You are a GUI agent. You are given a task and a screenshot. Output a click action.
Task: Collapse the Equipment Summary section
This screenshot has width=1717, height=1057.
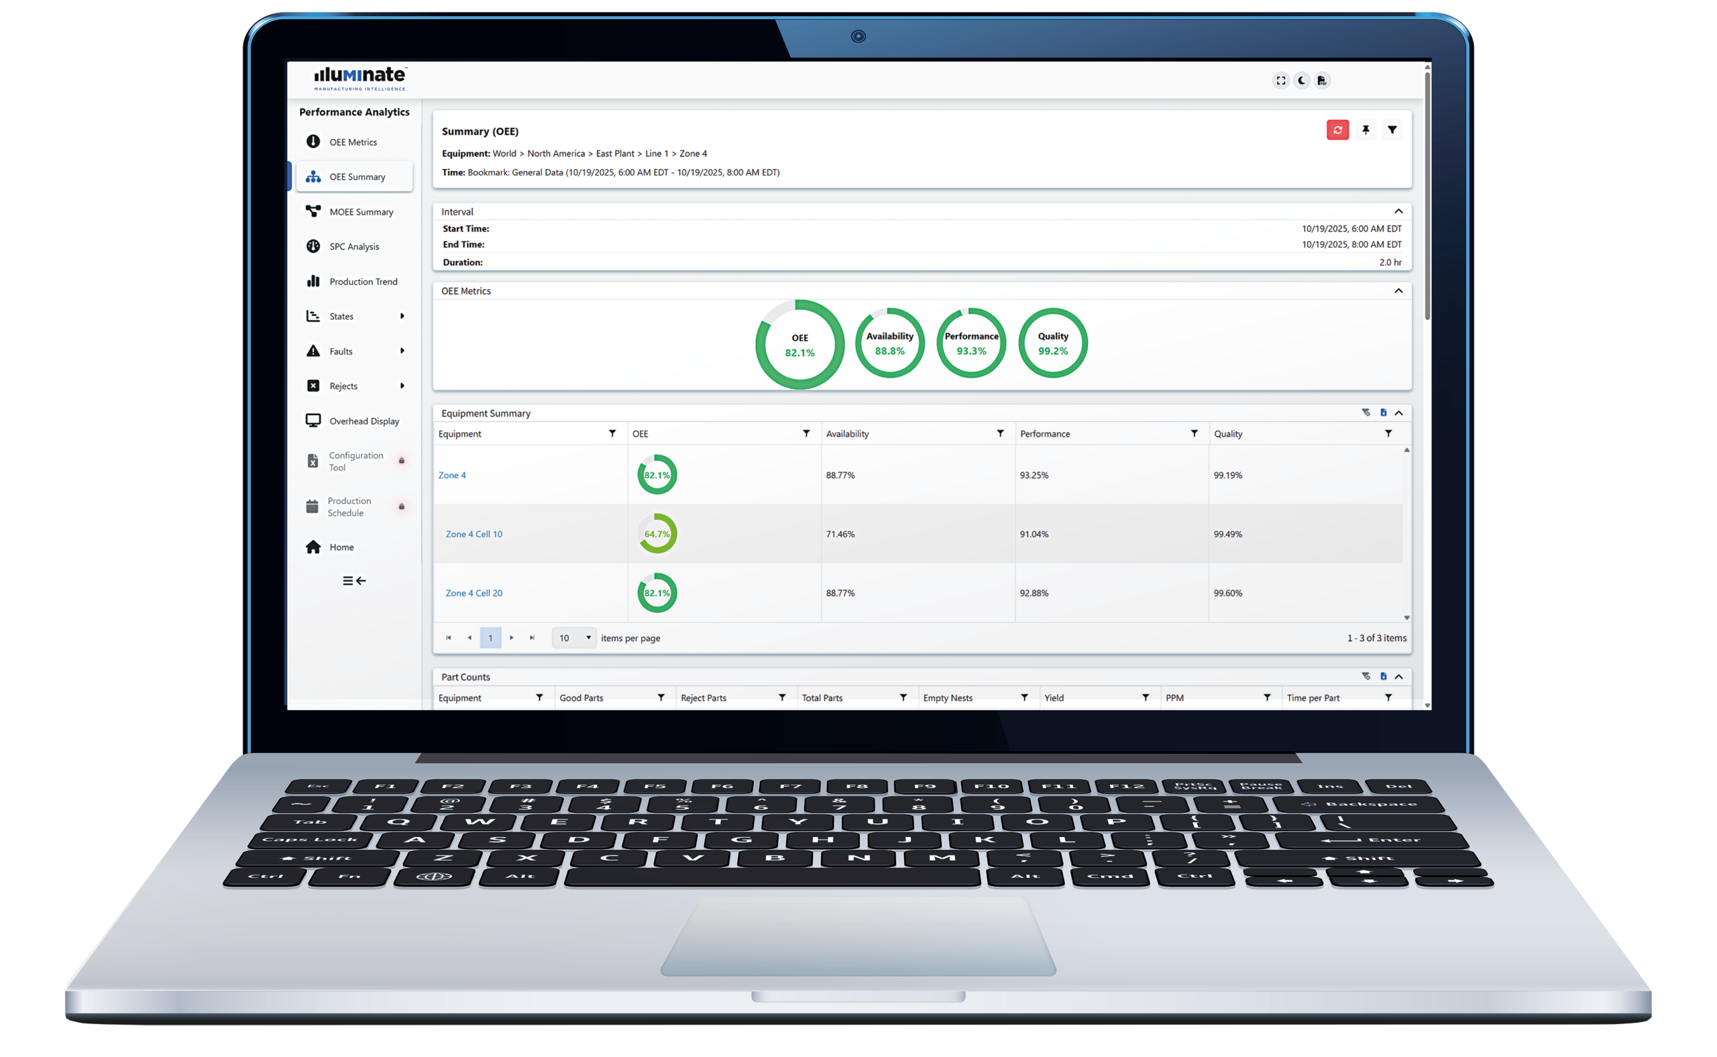point(1398,413)
